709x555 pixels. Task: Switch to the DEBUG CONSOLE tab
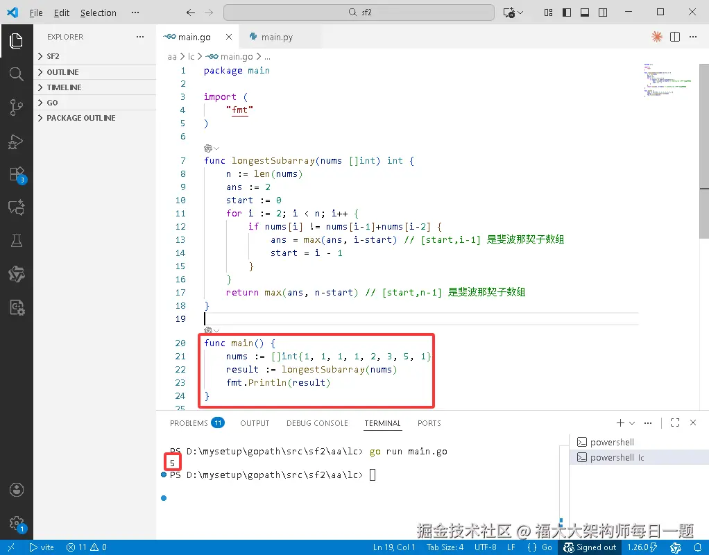pyautogui.click(x=317, y=423)
